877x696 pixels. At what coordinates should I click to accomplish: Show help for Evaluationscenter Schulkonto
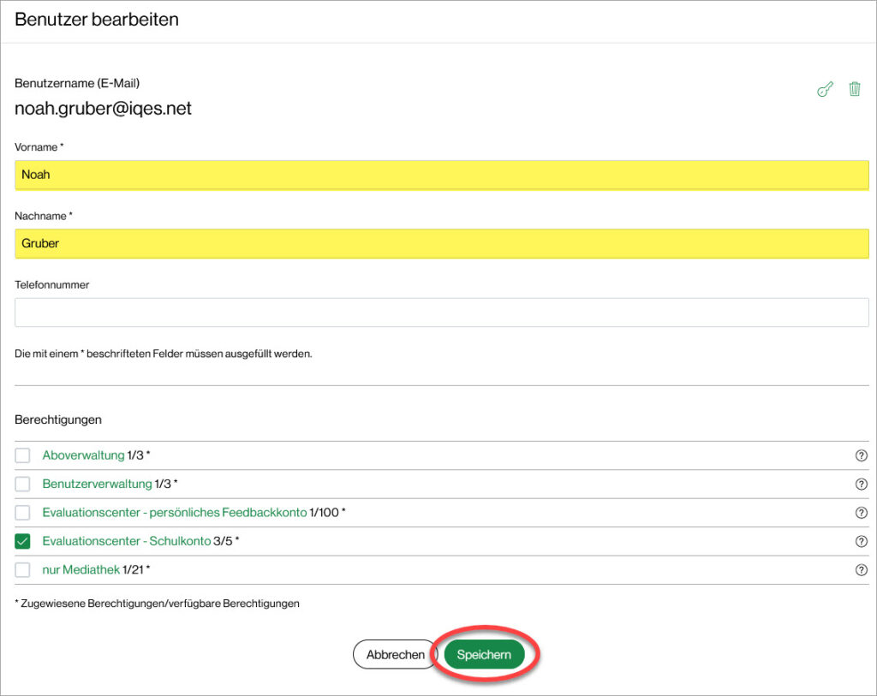point(862,542)
